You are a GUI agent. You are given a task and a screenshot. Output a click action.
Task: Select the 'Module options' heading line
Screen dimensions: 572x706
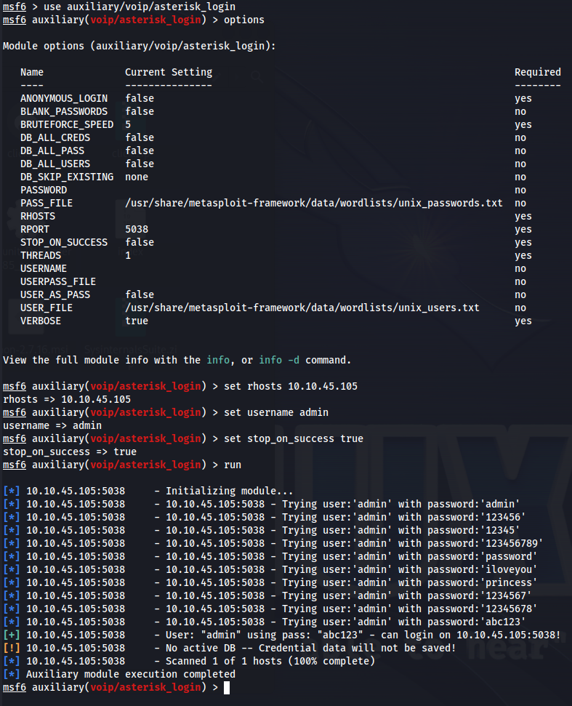(x=139, y=46)
